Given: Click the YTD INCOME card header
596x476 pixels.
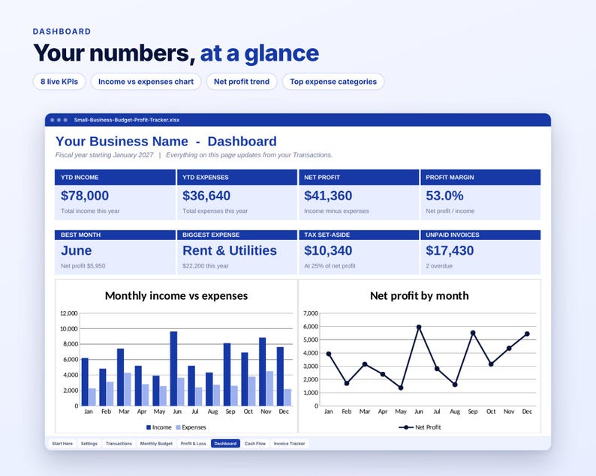Looking at the screenshot, I should (x=115, y=177).
